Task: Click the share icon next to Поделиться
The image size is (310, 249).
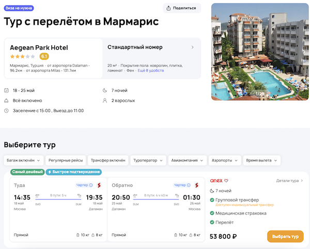Action: click(x=169, y=8)
